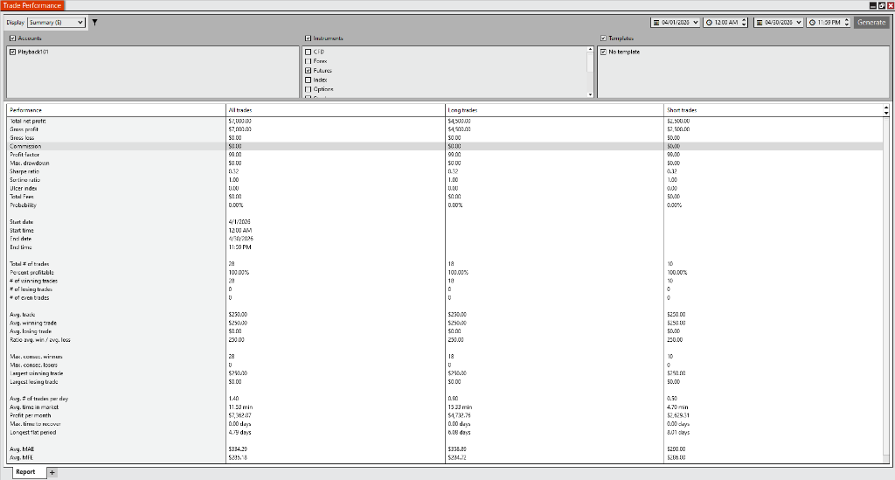Toggle the Templates section checkbox

click(603, 38)
